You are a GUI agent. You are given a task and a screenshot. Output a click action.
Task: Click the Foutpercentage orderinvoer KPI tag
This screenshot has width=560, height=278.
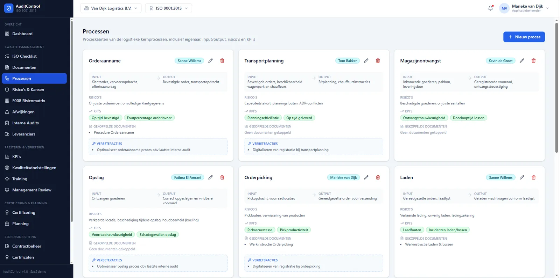149,118
